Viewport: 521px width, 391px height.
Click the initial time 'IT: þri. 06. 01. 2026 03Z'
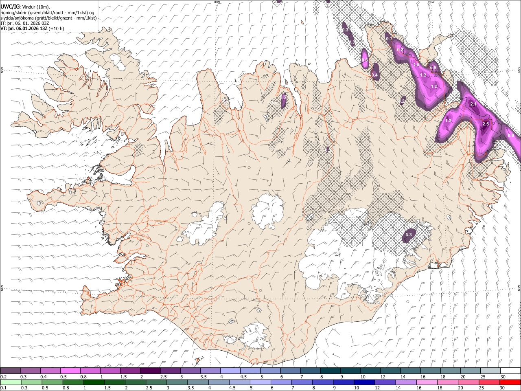[25, 23]
